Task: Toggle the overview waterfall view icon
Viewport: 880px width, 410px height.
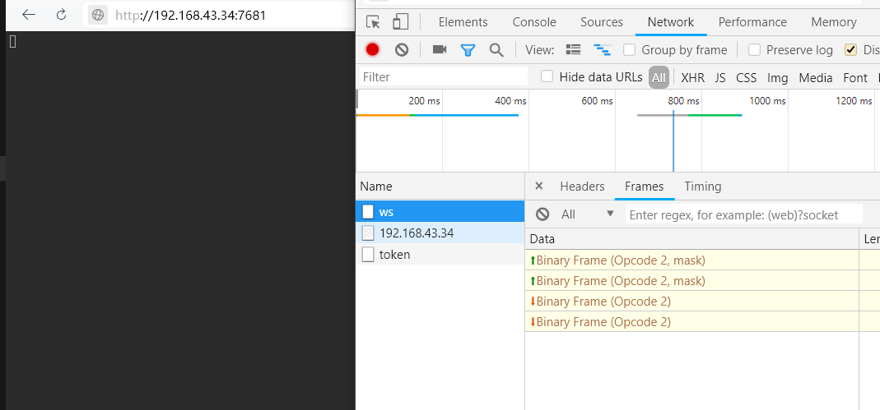Action: pyautogui.click(x=603, y=50)
